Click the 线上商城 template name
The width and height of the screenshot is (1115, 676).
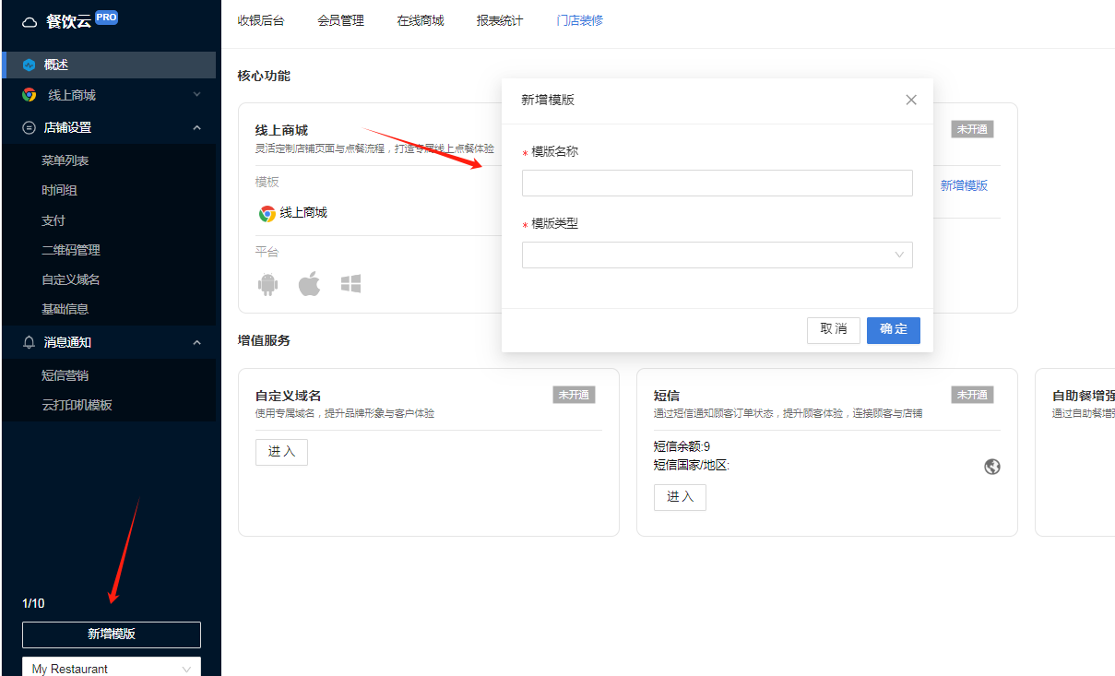click(x=303, y=213)
